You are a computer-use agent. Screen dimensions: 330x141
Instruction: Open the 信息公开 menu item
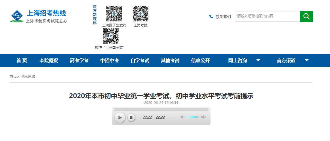(200, 60)
